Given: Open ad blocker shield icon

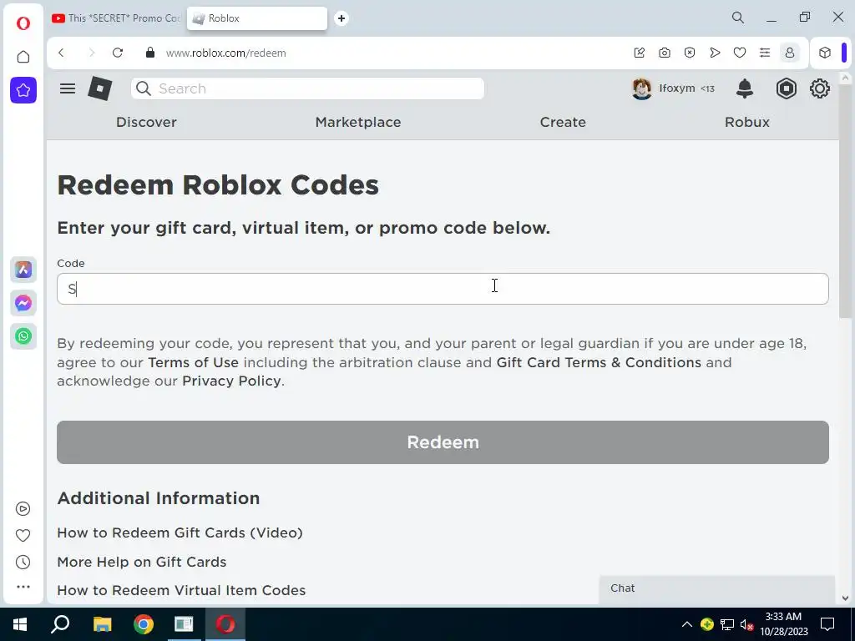Looking at the screenshot, I should point(689,53).
